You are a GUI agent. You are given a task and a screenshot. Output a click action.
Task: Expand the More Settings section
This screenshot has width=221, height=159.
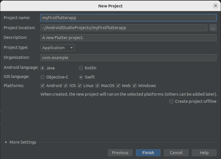pos(6,142)
